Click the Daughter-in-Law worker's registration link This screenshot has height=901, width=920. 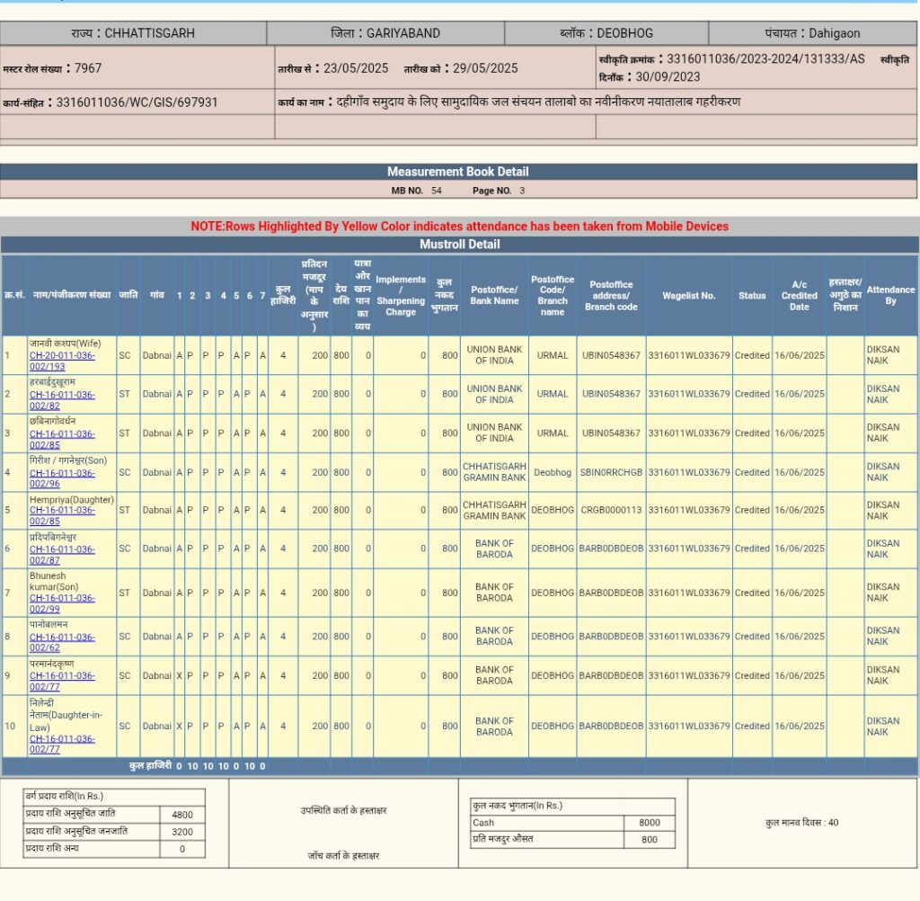[61, 744]
